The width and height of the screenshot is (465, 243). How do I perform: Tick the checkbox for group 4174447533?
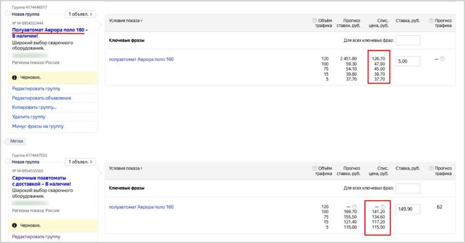click(x=7, y=162)
